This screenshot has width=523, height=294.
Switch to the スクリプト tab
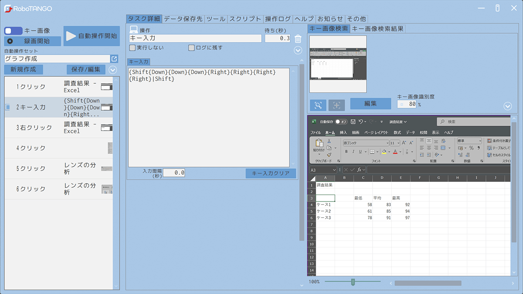245,19
